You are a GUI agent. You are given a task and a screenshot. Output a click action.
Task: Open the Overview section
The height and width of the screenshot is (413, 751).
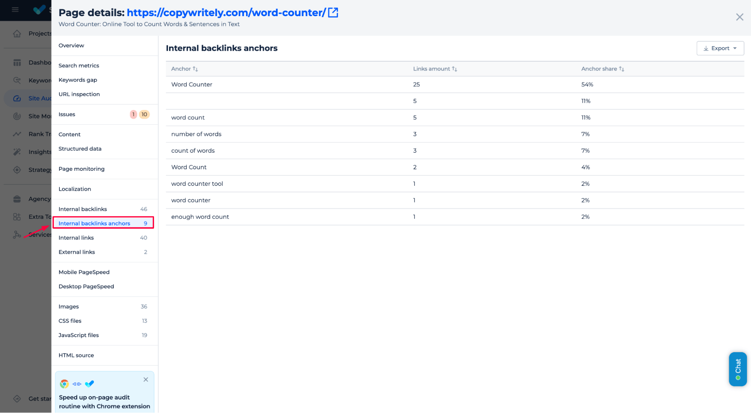click(71, 45)
